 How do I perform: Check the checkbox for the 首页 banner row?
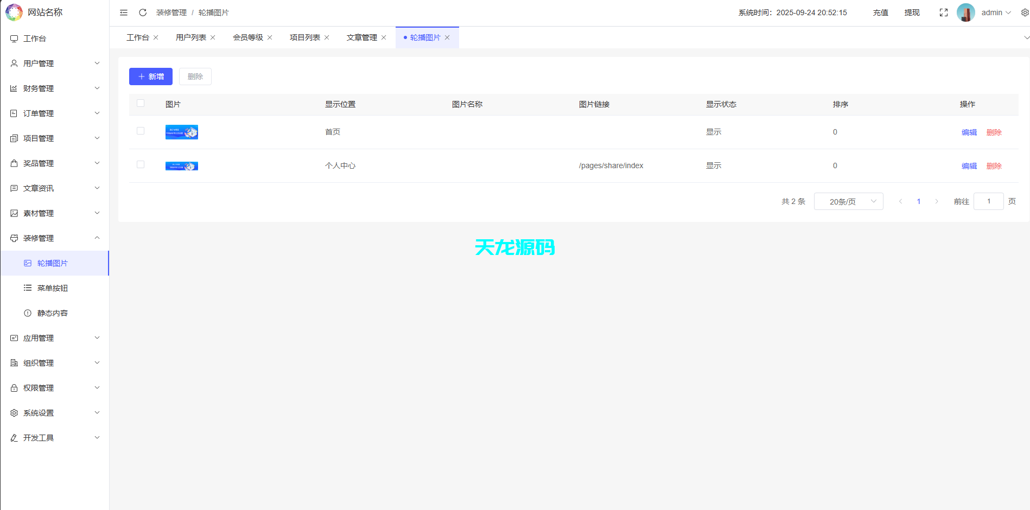(x=141, y=131)
